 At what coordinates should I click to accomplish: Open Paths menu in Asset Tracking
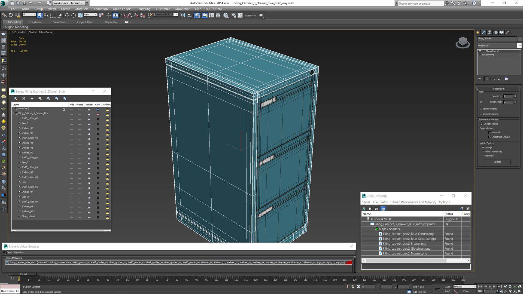point(384,202)
